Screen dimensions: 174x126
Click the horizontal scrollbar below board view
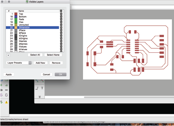pyautogui.click(x=129, y=97)
